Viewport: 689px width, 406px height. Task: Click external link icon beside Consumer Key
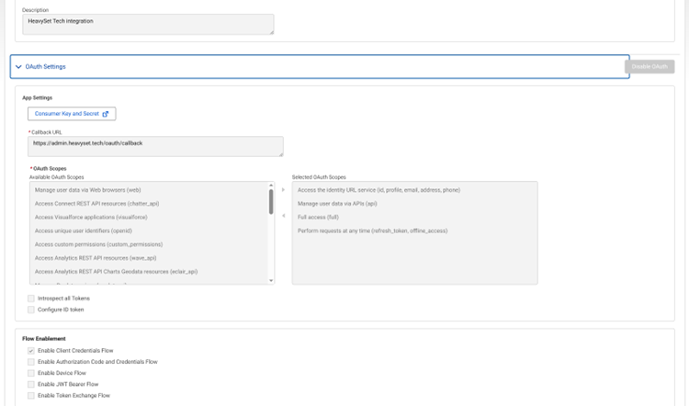coord(105,114)
